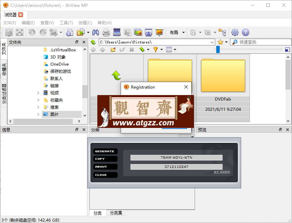Click the thumbnail view mode grid icon

169,50
